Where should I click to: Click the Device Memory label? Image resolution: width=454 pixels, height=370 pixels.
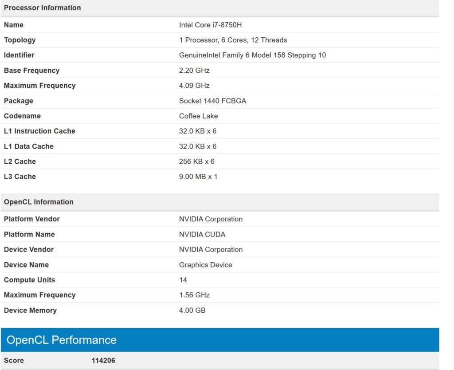[x=30, y=310]
